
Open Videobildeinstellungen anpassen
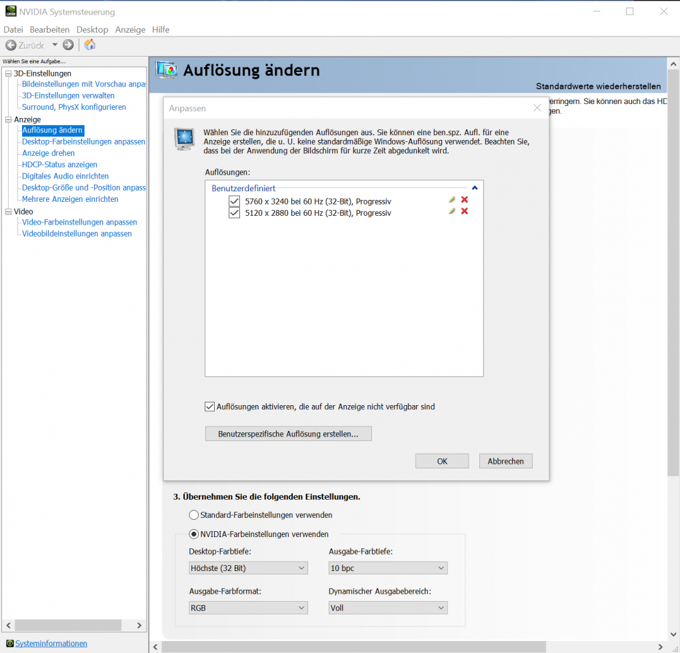(77, 234)
